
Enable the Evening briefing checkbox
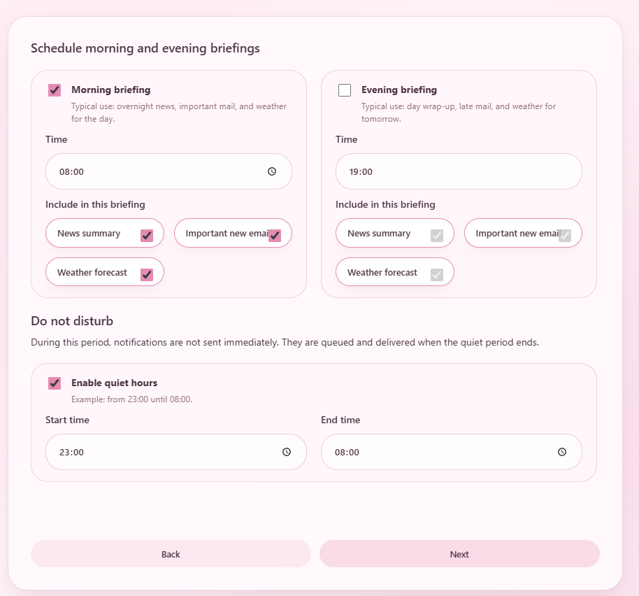point(344,90)
